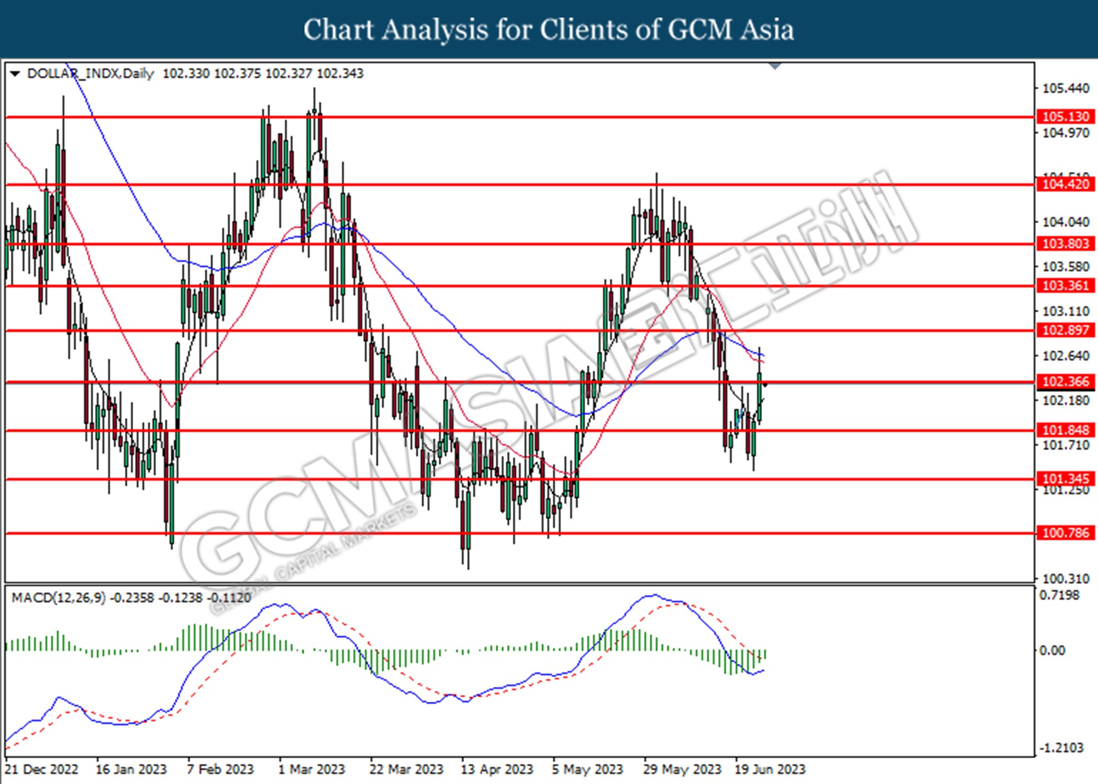Click the 0.00 MACD zero level value
The width and height of the screenshot is (1098, 784).
click(1052, 651)
